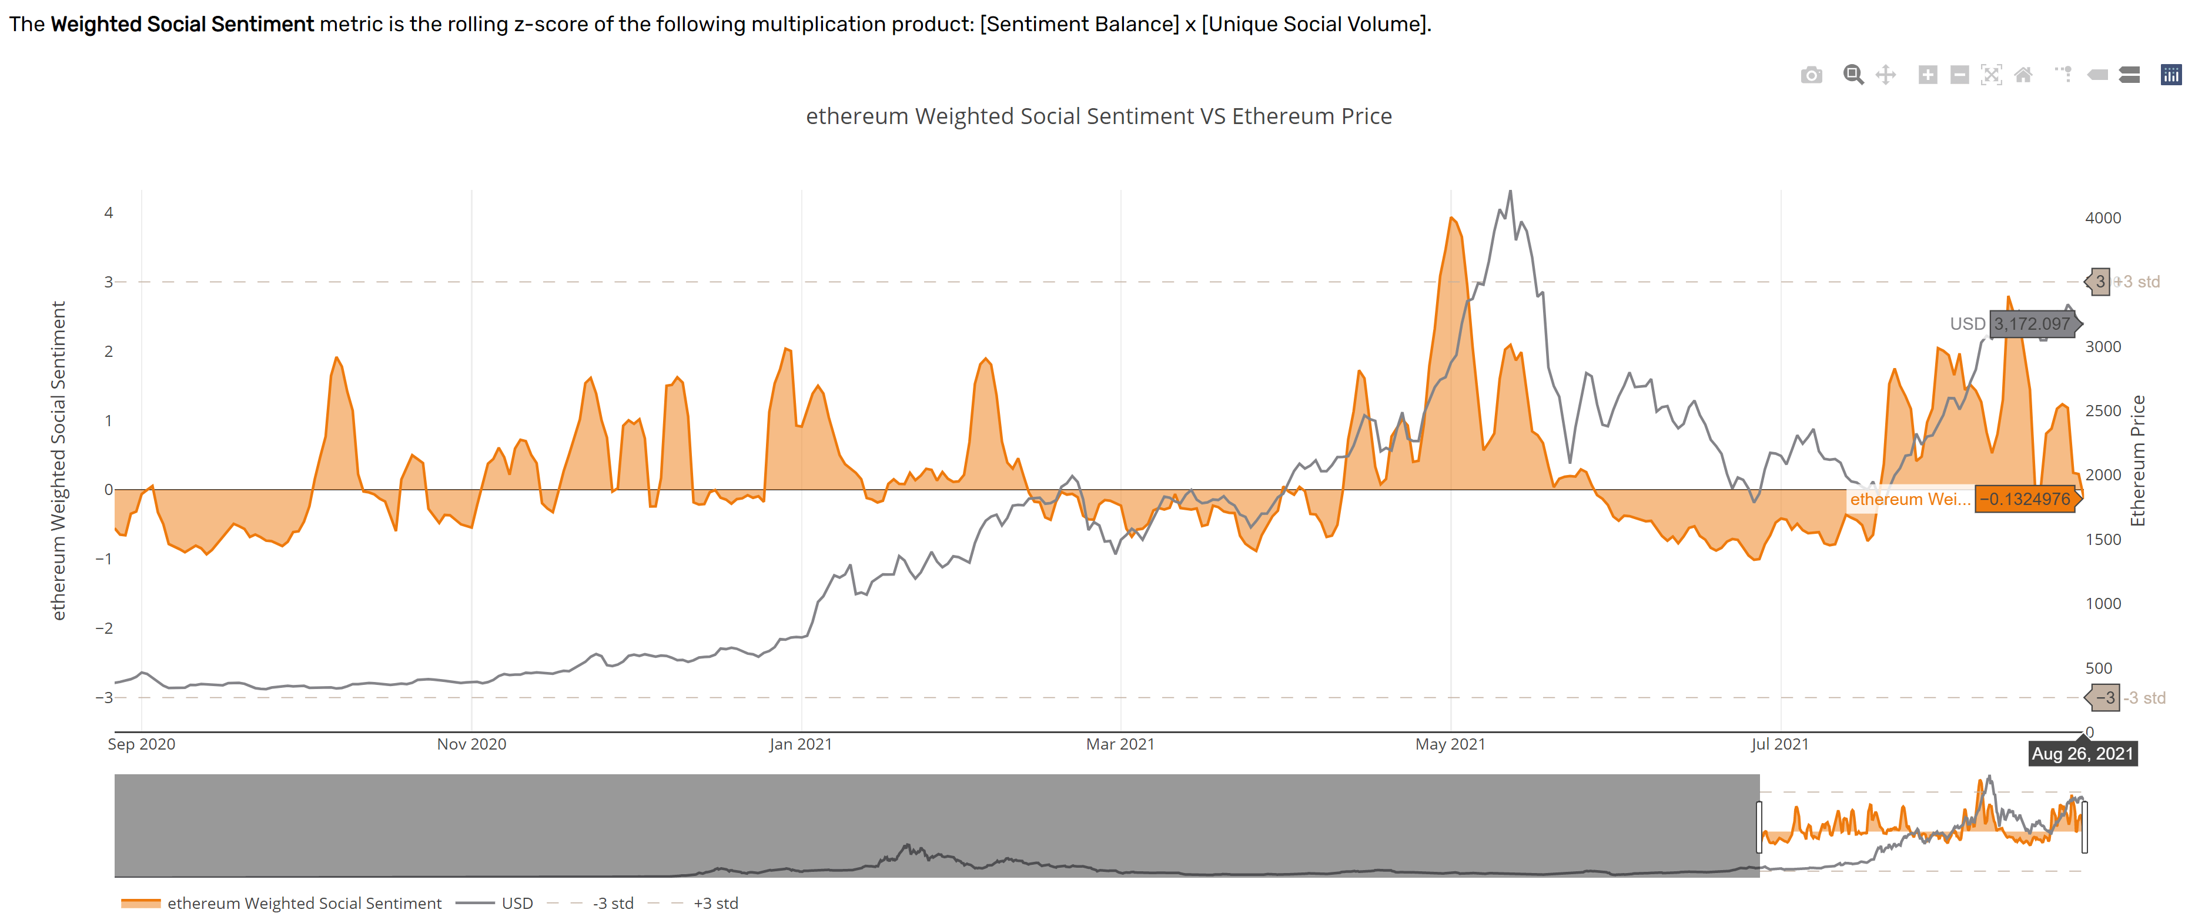Viewport: 2195px width, 923px height.
Task: Click the chart title text
Action: pos(1098,116)
